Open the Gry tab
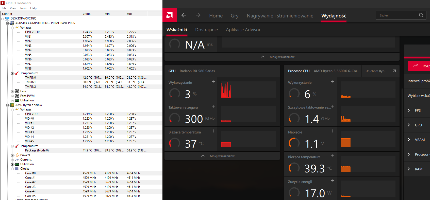Screen dimensions: 430x200 234,16
